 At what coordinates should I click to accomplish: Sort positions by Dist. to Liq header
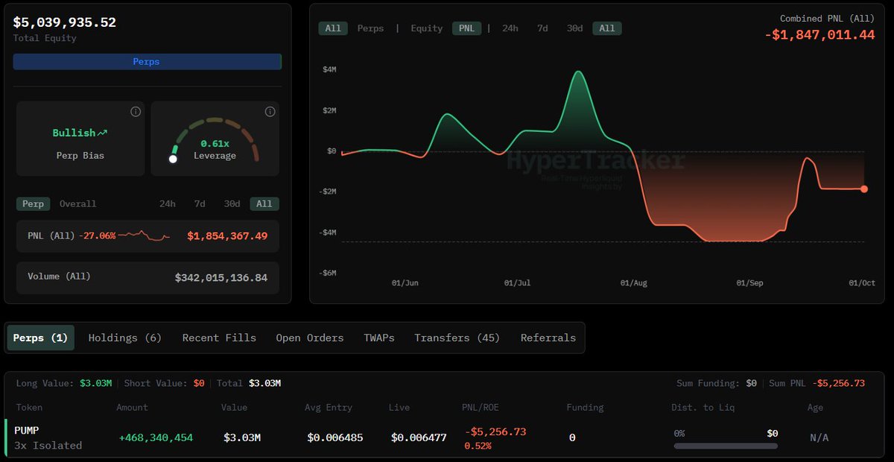[703, 408]
